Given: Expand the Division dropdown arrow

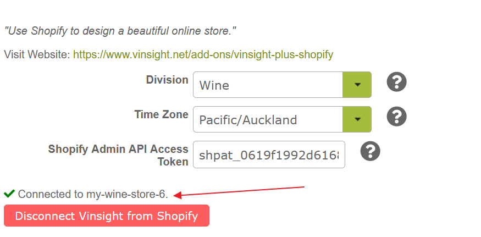Looking at the screenshot, I should tap(357, 85).
